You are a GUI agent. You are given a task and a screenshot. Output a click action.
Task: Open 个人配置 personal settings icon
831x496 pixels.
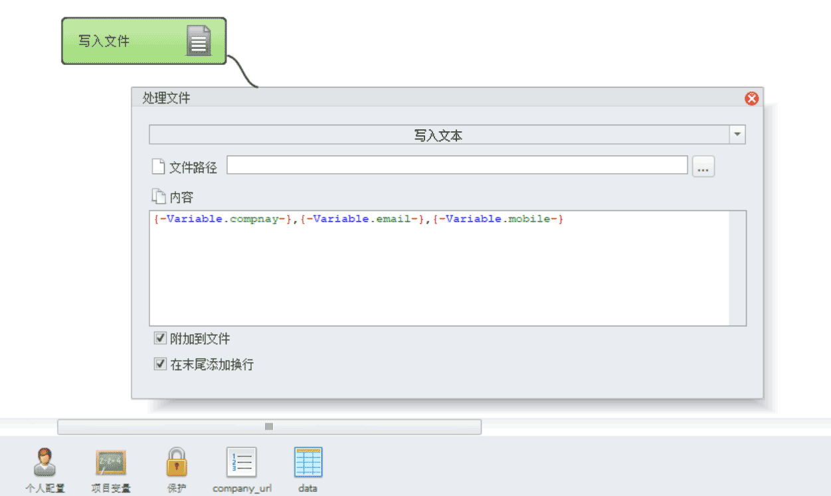[x=45, y=462]
